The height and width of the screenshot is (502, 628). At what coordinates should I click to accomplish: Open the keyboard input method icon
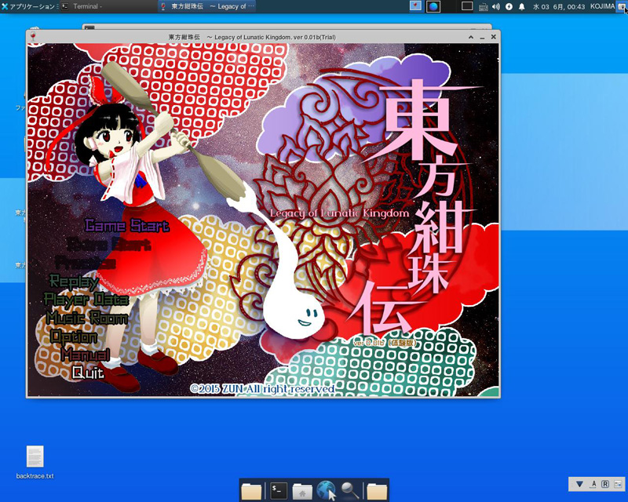[483, 7]
